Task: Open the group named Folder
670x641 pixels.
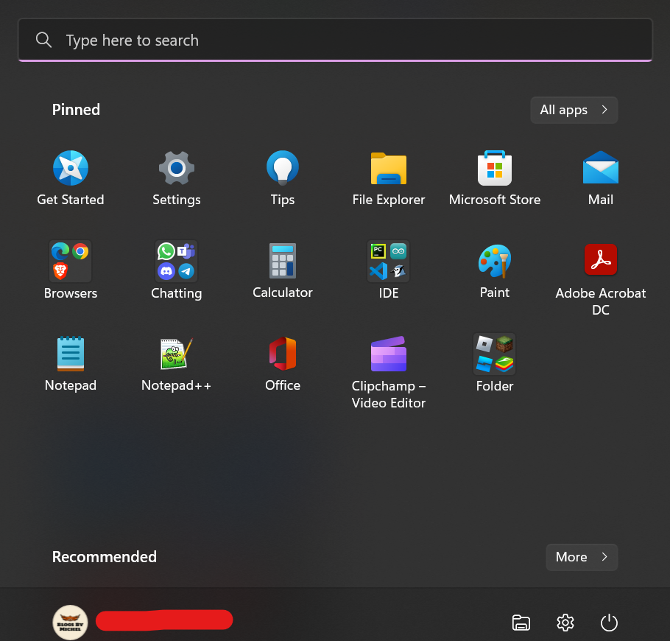Action: (x=494, y=354)
